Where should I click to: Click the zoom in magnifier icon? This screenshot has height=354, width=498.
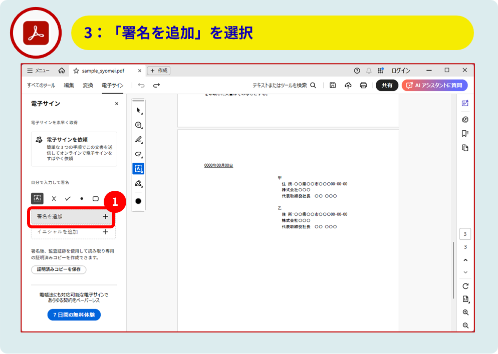click(x=465, y=312)
